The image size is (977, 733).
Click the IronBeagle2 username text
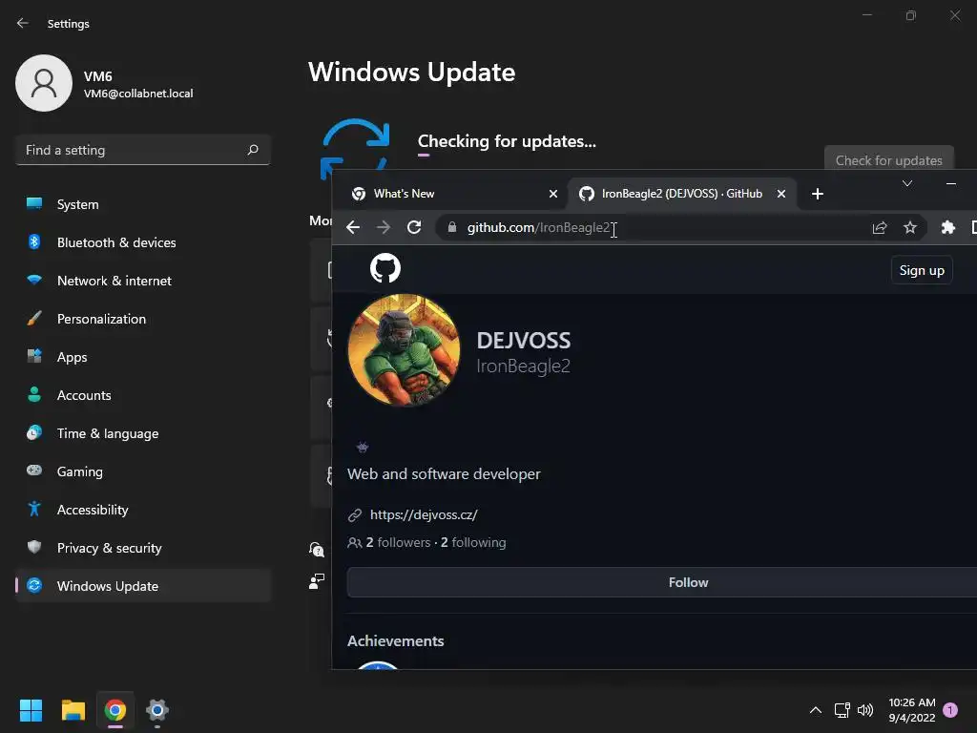(x=524, y=366)
